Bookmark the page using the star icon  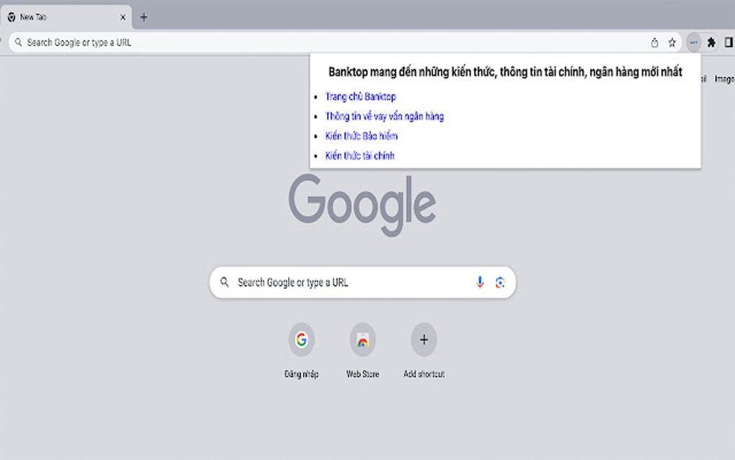(672, 42)
